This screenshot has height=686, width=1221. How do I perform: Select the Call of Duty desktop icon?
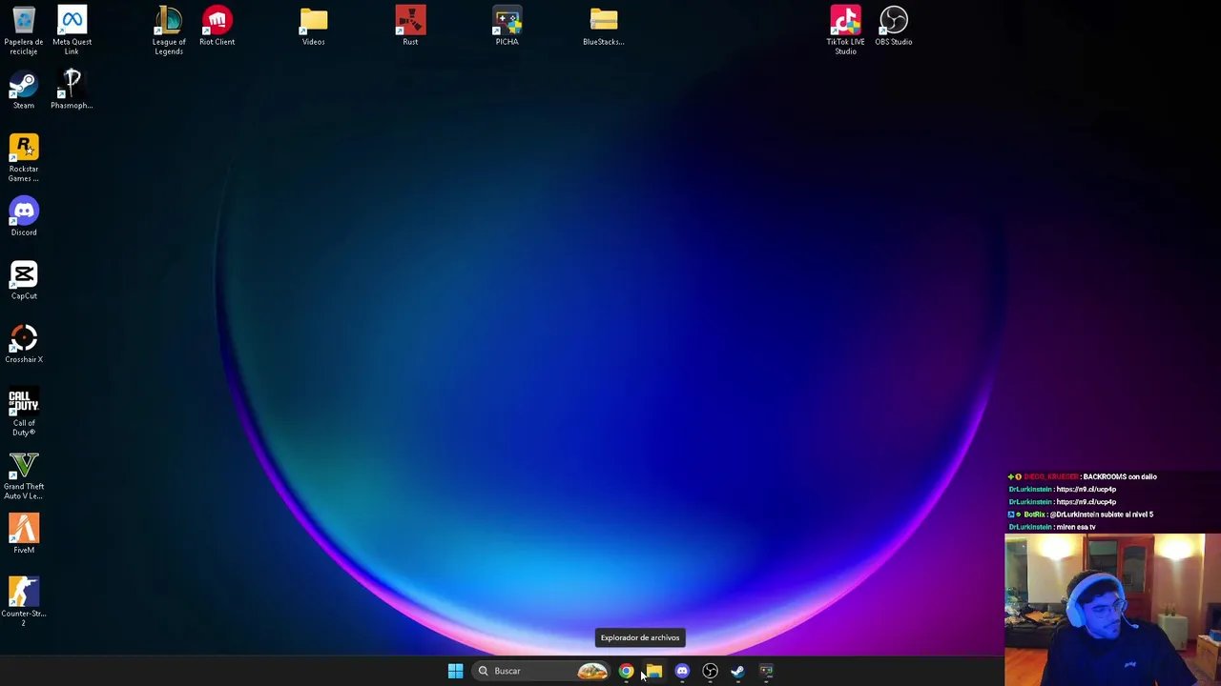coord(24,412)
